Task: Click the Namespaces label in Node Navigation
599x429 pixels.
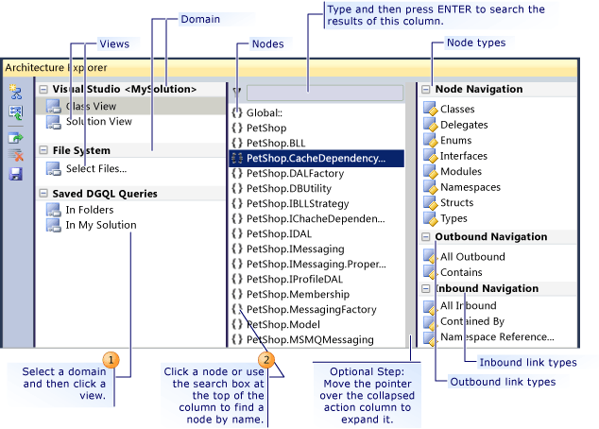Action: (471, 187)
